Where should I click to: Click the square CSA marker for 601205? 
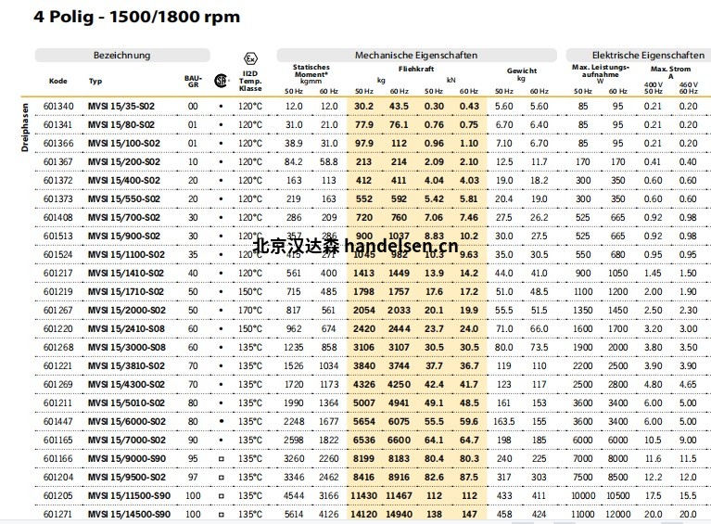(x=221, y=495)
